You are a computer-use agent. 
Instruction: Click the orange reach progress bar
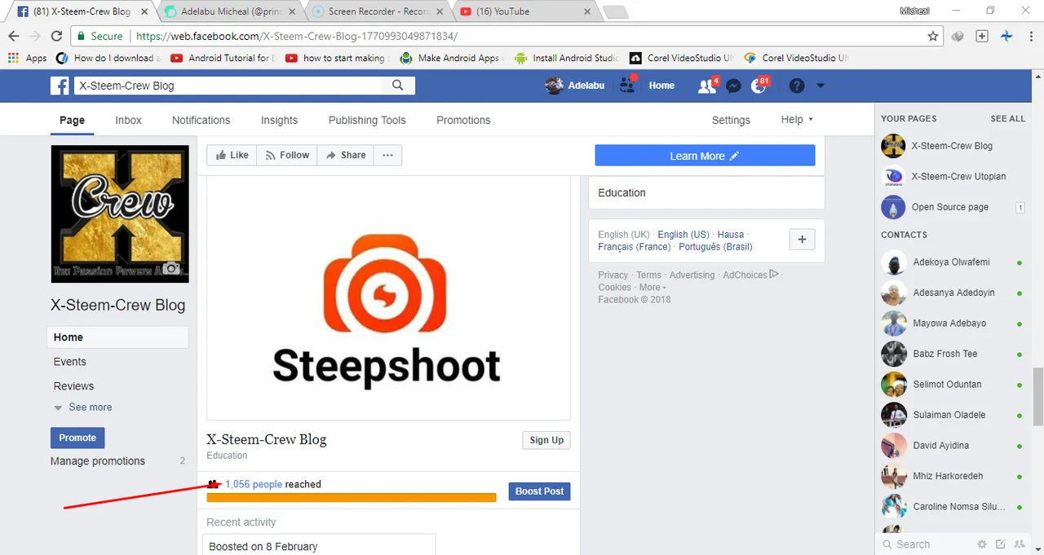pos(352,497)
